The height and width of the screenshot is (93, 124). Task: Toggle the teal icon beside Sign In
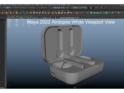pos(84,8)
